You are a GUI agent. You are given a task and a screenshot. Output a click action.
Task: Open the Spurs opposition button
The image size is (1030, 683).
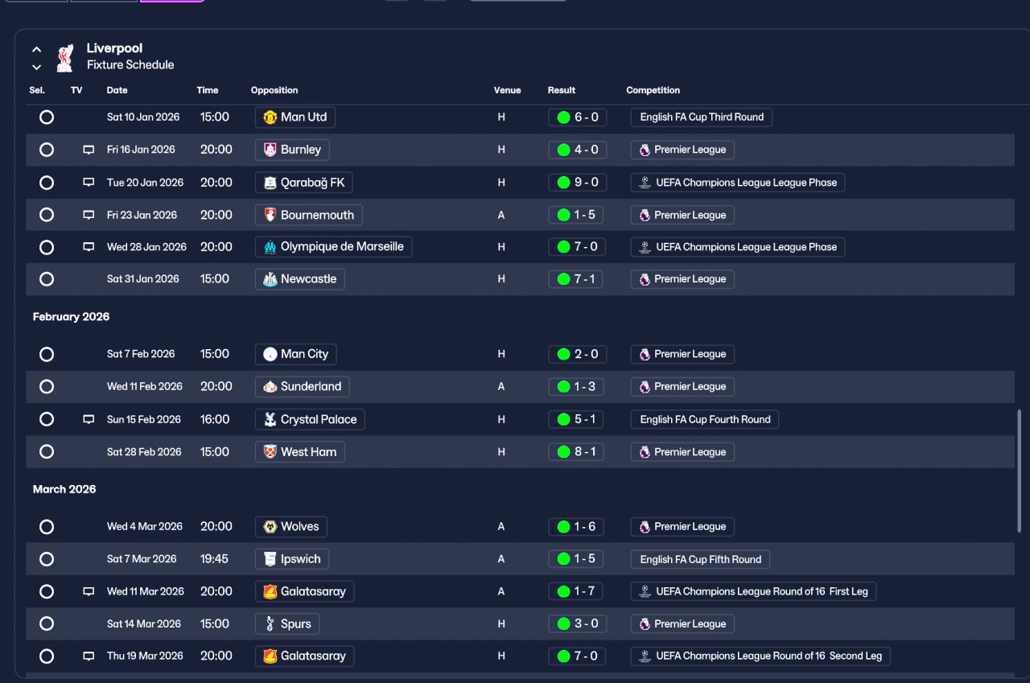(287, 623)
